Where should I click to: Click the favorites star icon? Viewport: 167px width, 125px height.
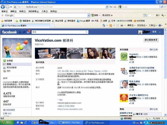pyautogui.click(x=2, y=21)
